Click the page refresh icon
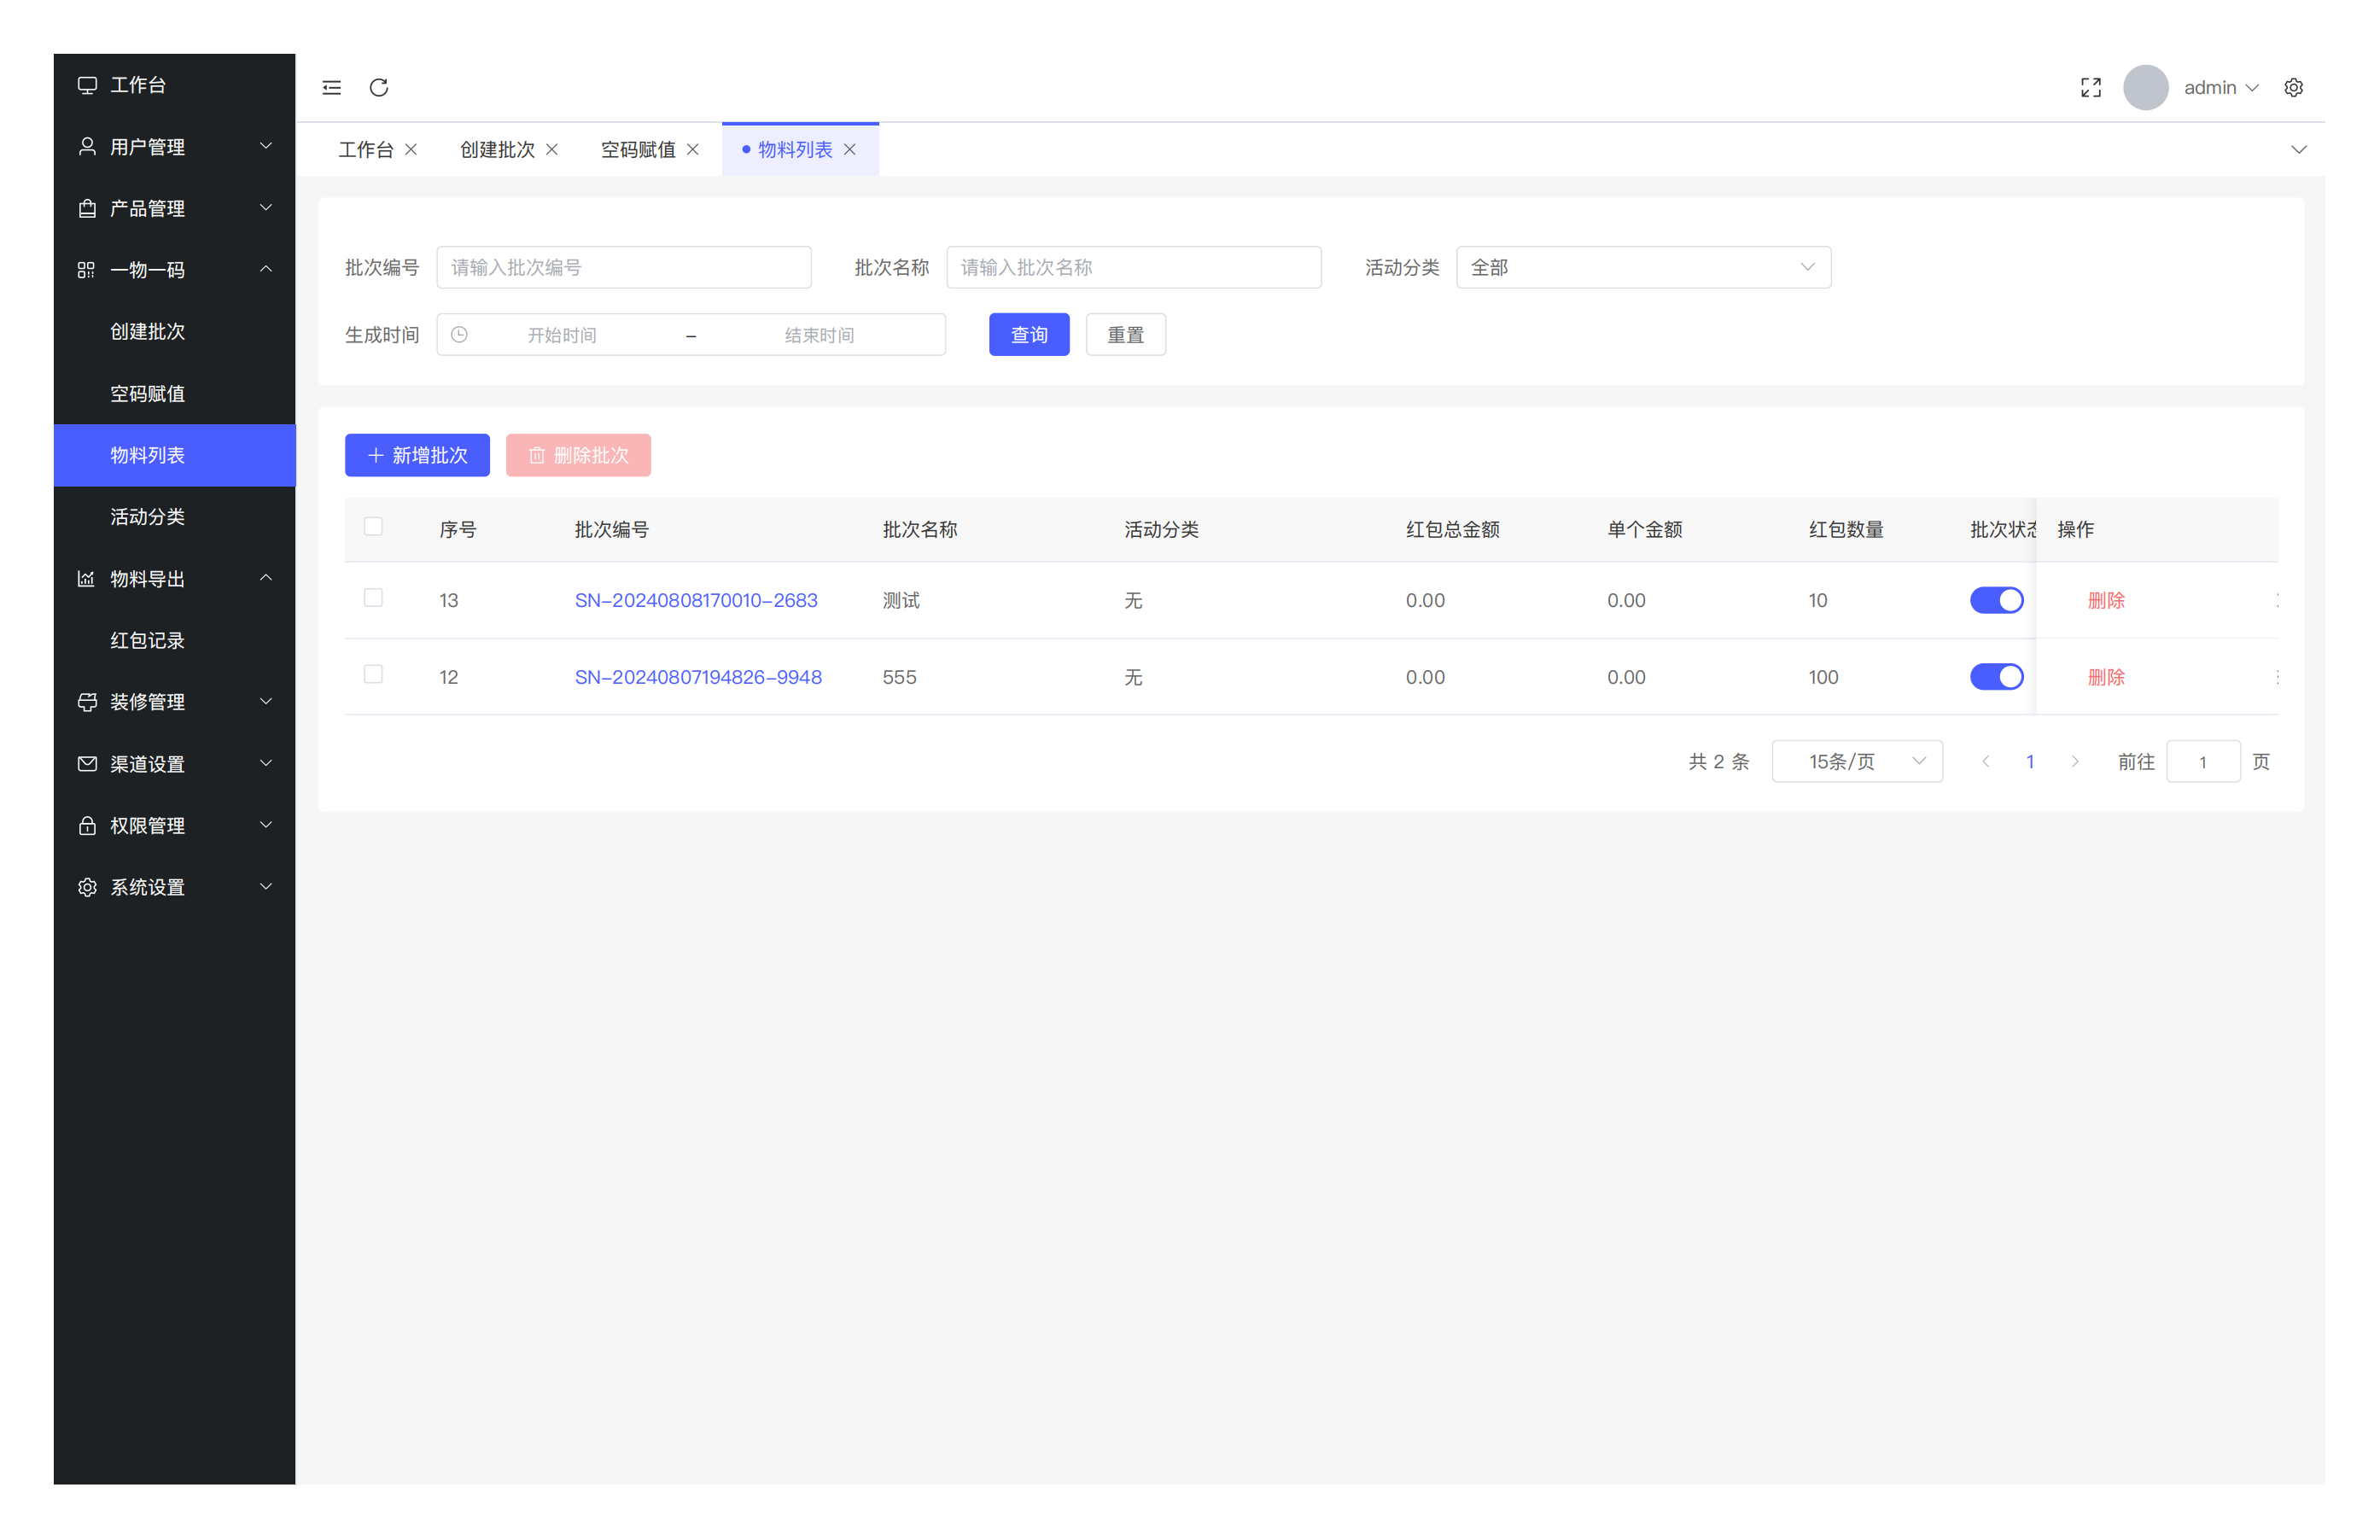Viewport: 2380px width, 1540px height. pos(379,88)
